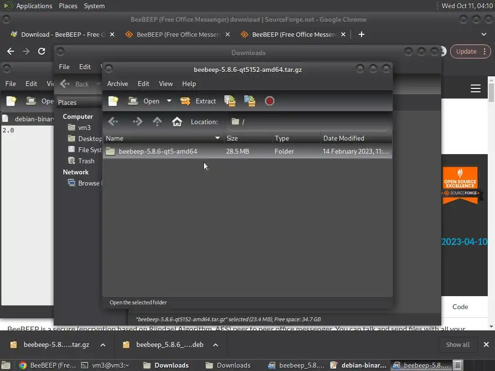Click Back button in Downloads window
Image resolution: width=495 pixels, height=371 pixels.
tap(75, 84)
